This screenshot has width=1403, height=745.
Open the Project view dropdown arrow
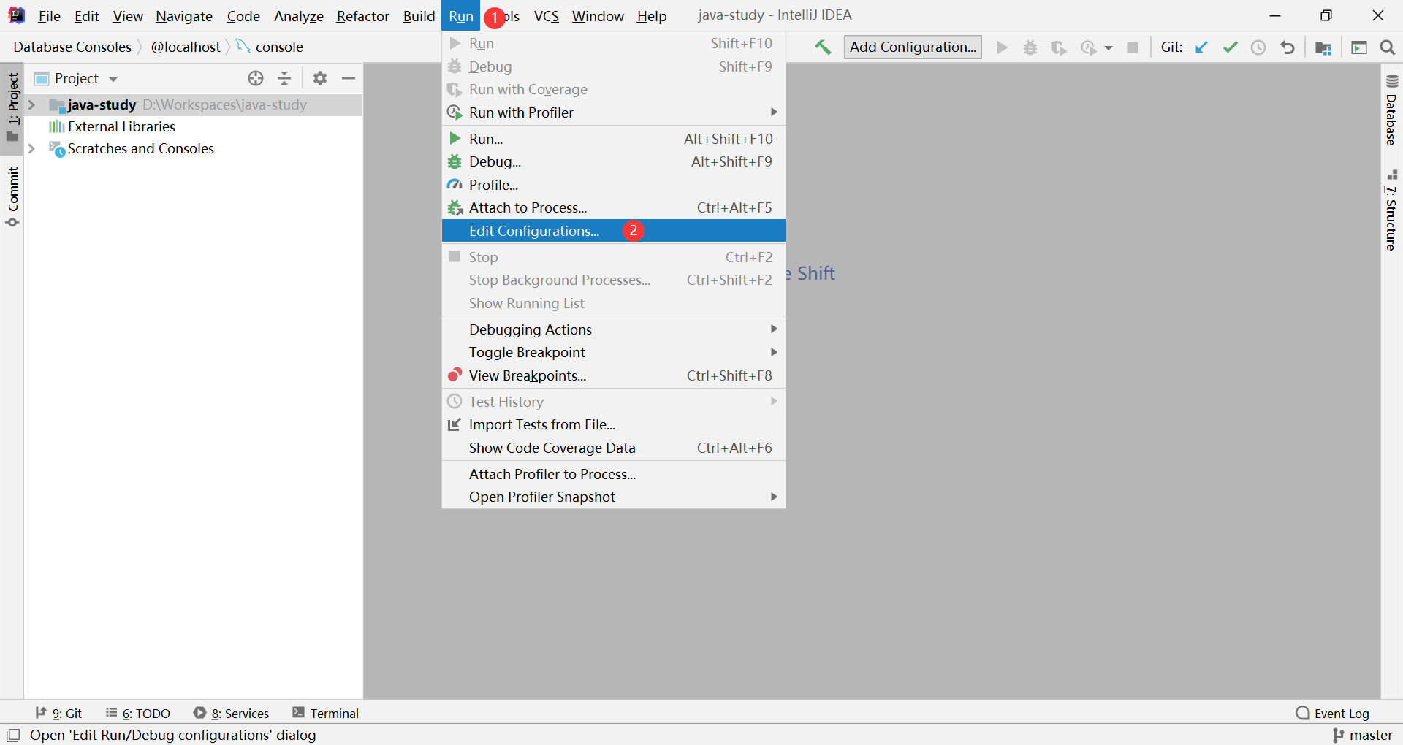(x=113, y=79)
